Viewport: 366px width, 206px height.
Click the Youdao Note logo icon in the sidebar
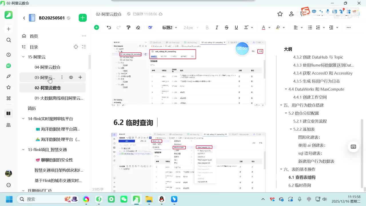(9, 15)
